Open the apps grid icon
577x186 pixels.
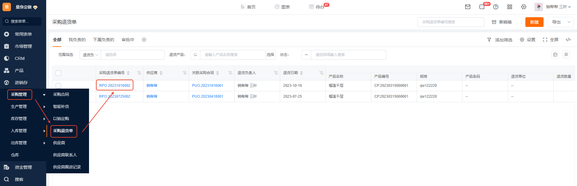point(510,7)
